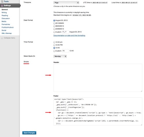Image resolution: width=144 pixels, height=137 pixels.
Task: Click the Time Format label
Action: (28, 42)
